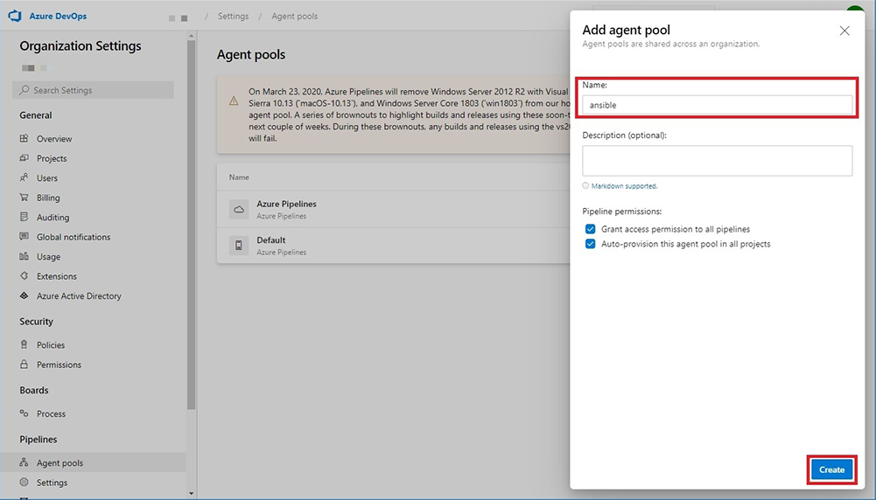This screenshot has width=876, height=500.
Task: Open the Azure DevOps logo icon
Action: click(15, 16)
